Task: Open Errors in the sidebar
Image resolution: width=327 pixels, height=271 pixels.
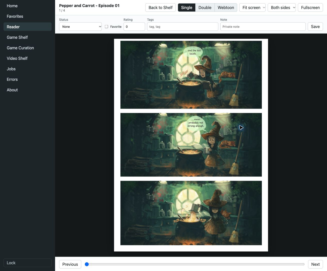Action: point(28,79)
